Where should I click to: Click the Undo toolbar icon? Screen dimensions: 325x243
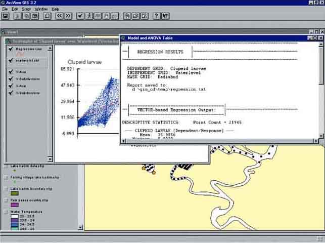(47, 16)
